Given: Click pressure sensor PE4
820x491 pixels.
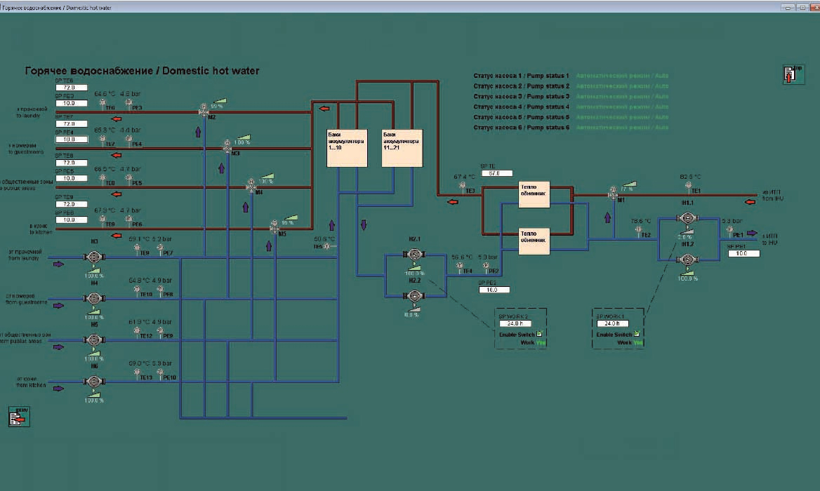Looking at the screenshot, I should point(128,140).
